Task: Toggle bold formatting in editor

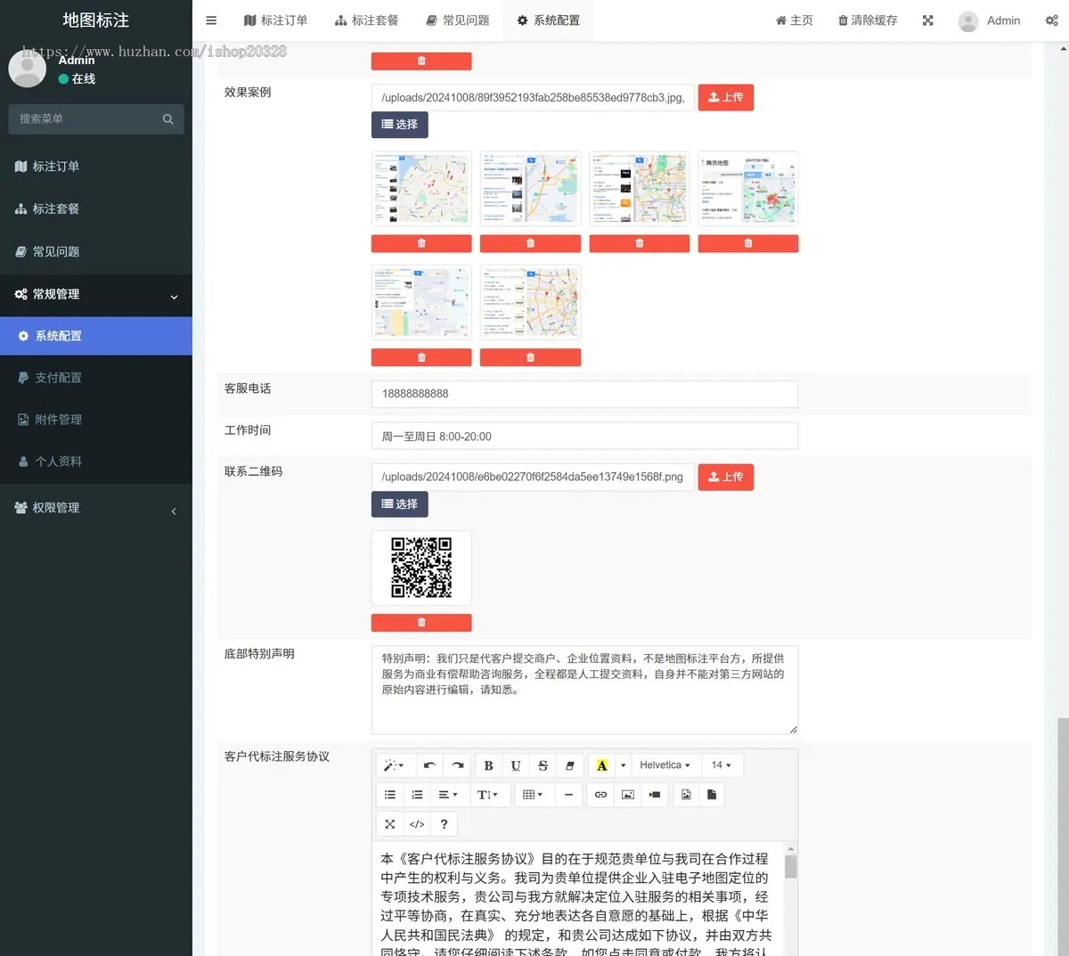Action: tap(488, 765)
